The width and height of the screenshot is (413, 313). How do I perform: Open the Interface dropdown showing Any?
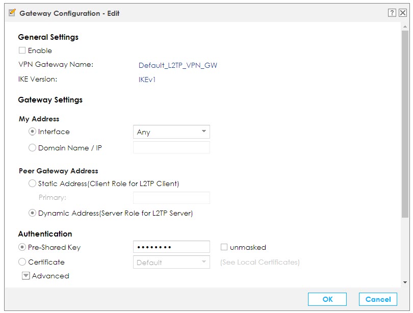pyautogui.click(x=171, y=132)
